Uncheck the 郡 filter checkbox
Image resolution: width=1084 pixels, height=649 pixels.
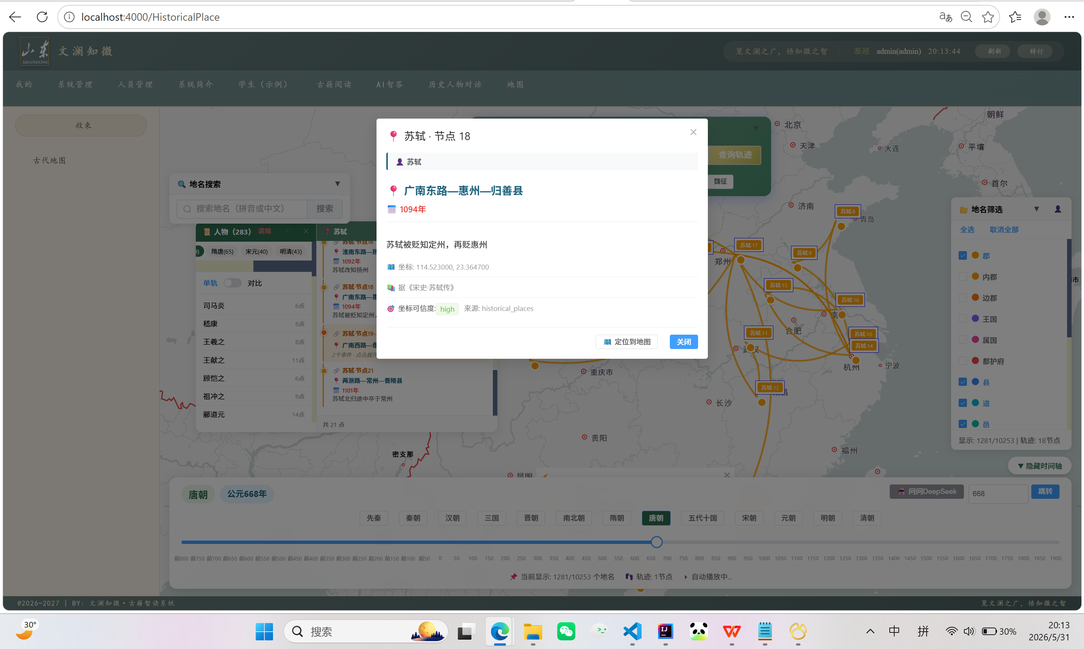point(962,255)
